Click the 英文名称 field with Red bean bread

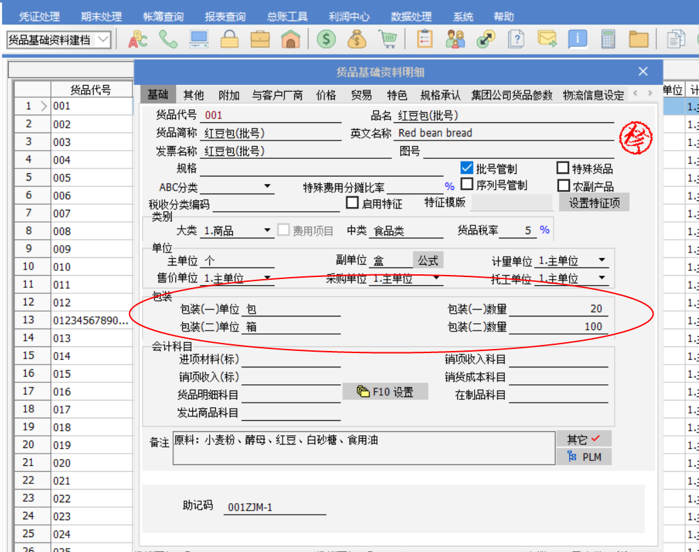coord(505,133)
